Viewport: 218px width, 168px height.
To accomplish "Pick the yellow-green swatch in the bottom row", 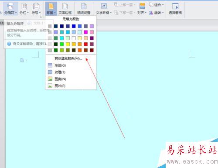I will [x=62, y=50].
